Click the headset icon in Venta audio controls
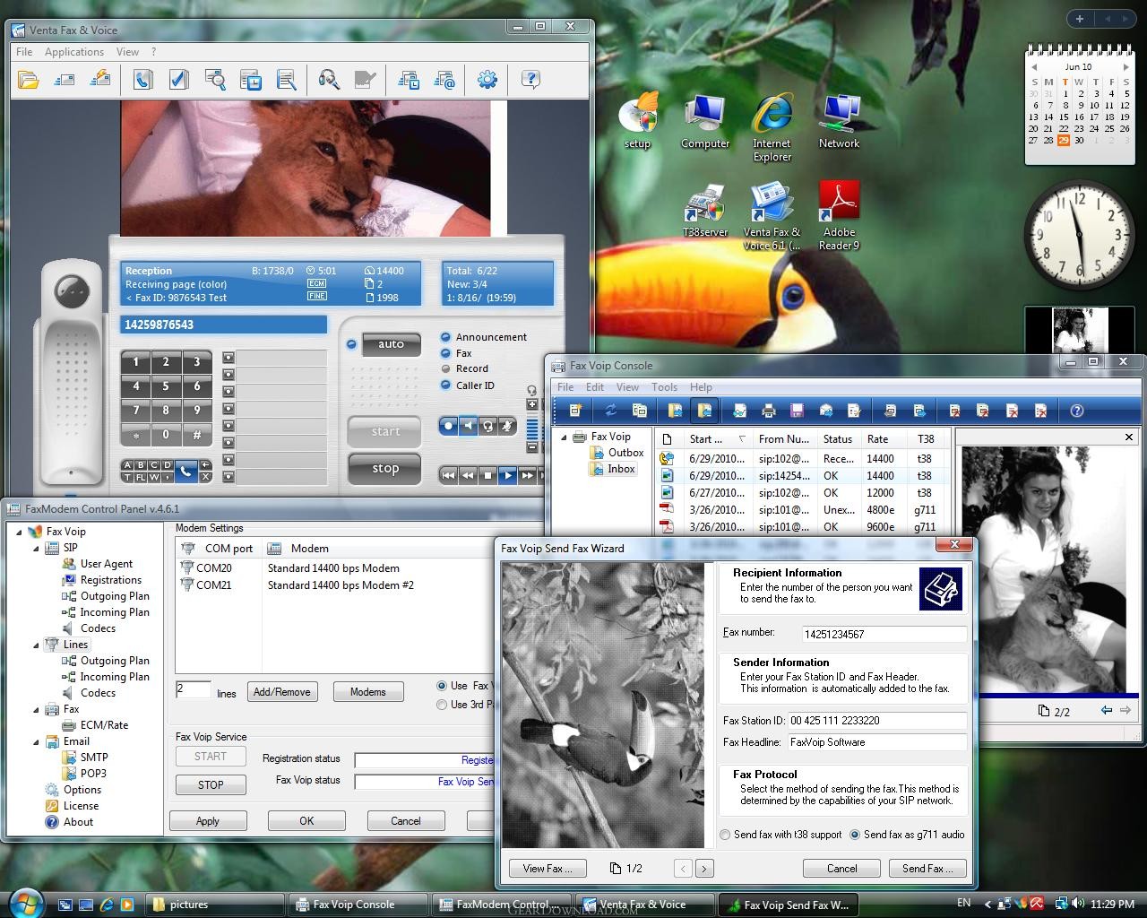 (x=487, y=426)
